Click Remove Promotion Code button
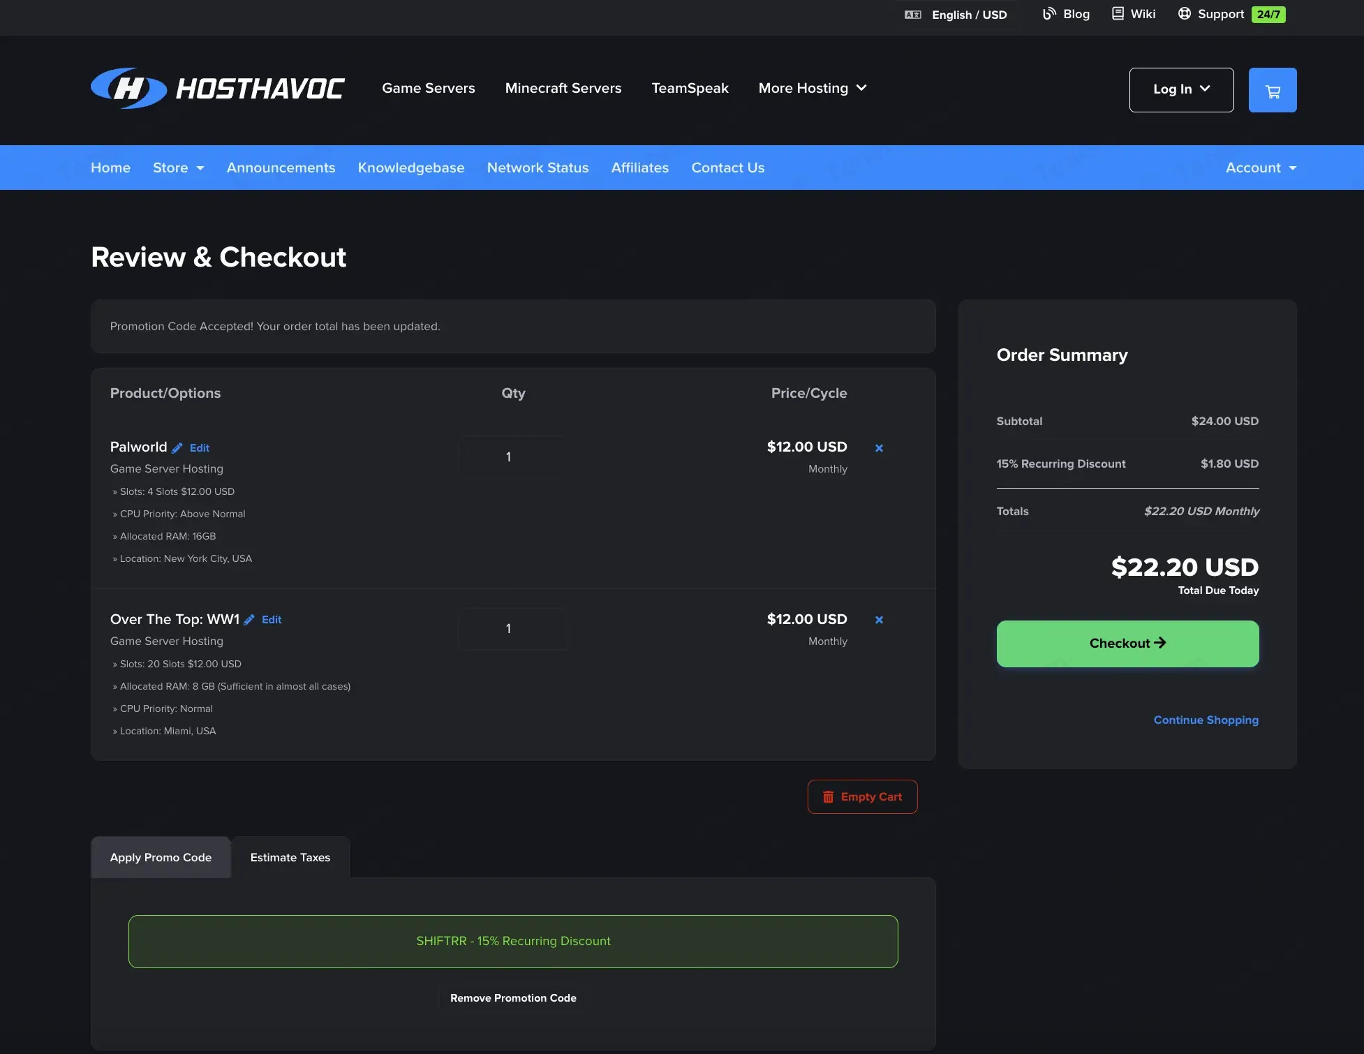Viewport: 1364px width, 1054px height. 513,998
